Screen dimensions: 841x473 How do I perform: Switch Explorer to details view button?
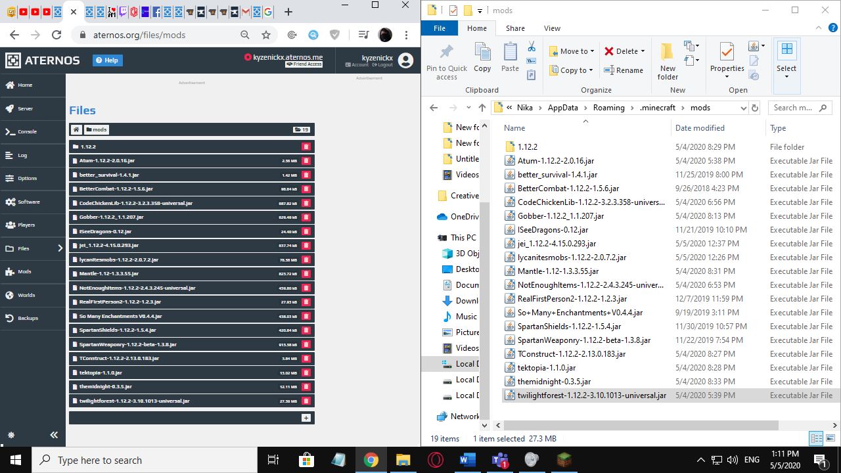pyautogui.click(x=817, y=438)
